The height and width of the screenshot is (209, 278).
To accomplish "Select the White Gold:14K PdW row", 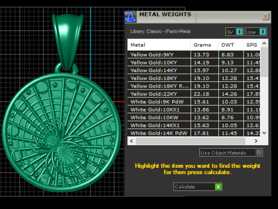I will 194,133.
